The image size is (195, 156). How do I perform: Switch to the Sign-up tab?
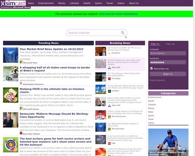coord(170,44)
